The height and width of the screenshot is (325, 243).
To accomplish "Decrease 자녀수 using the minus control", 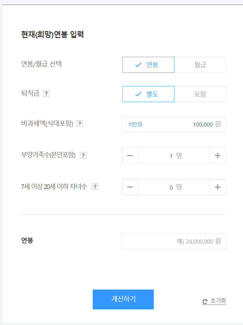I will tap(130, 187).
